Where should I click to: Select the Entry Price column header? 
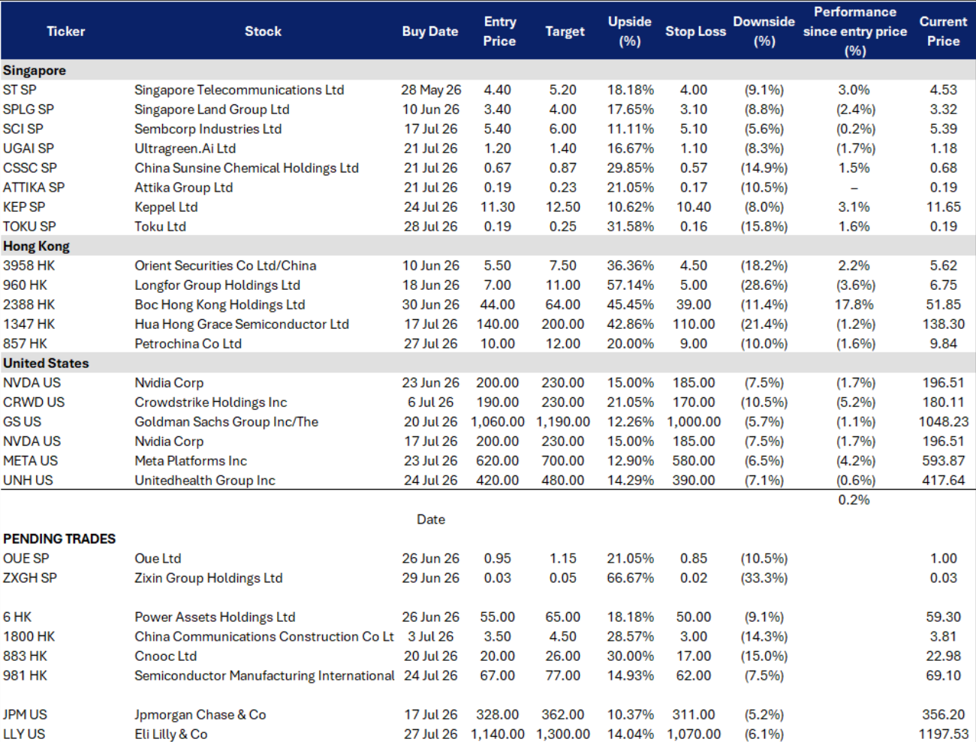pyautogui.click(x=499, y=32)
